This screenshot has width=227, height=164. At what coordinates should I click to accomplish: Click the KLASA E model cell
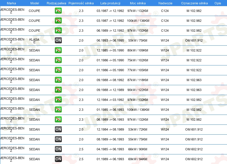34,41
